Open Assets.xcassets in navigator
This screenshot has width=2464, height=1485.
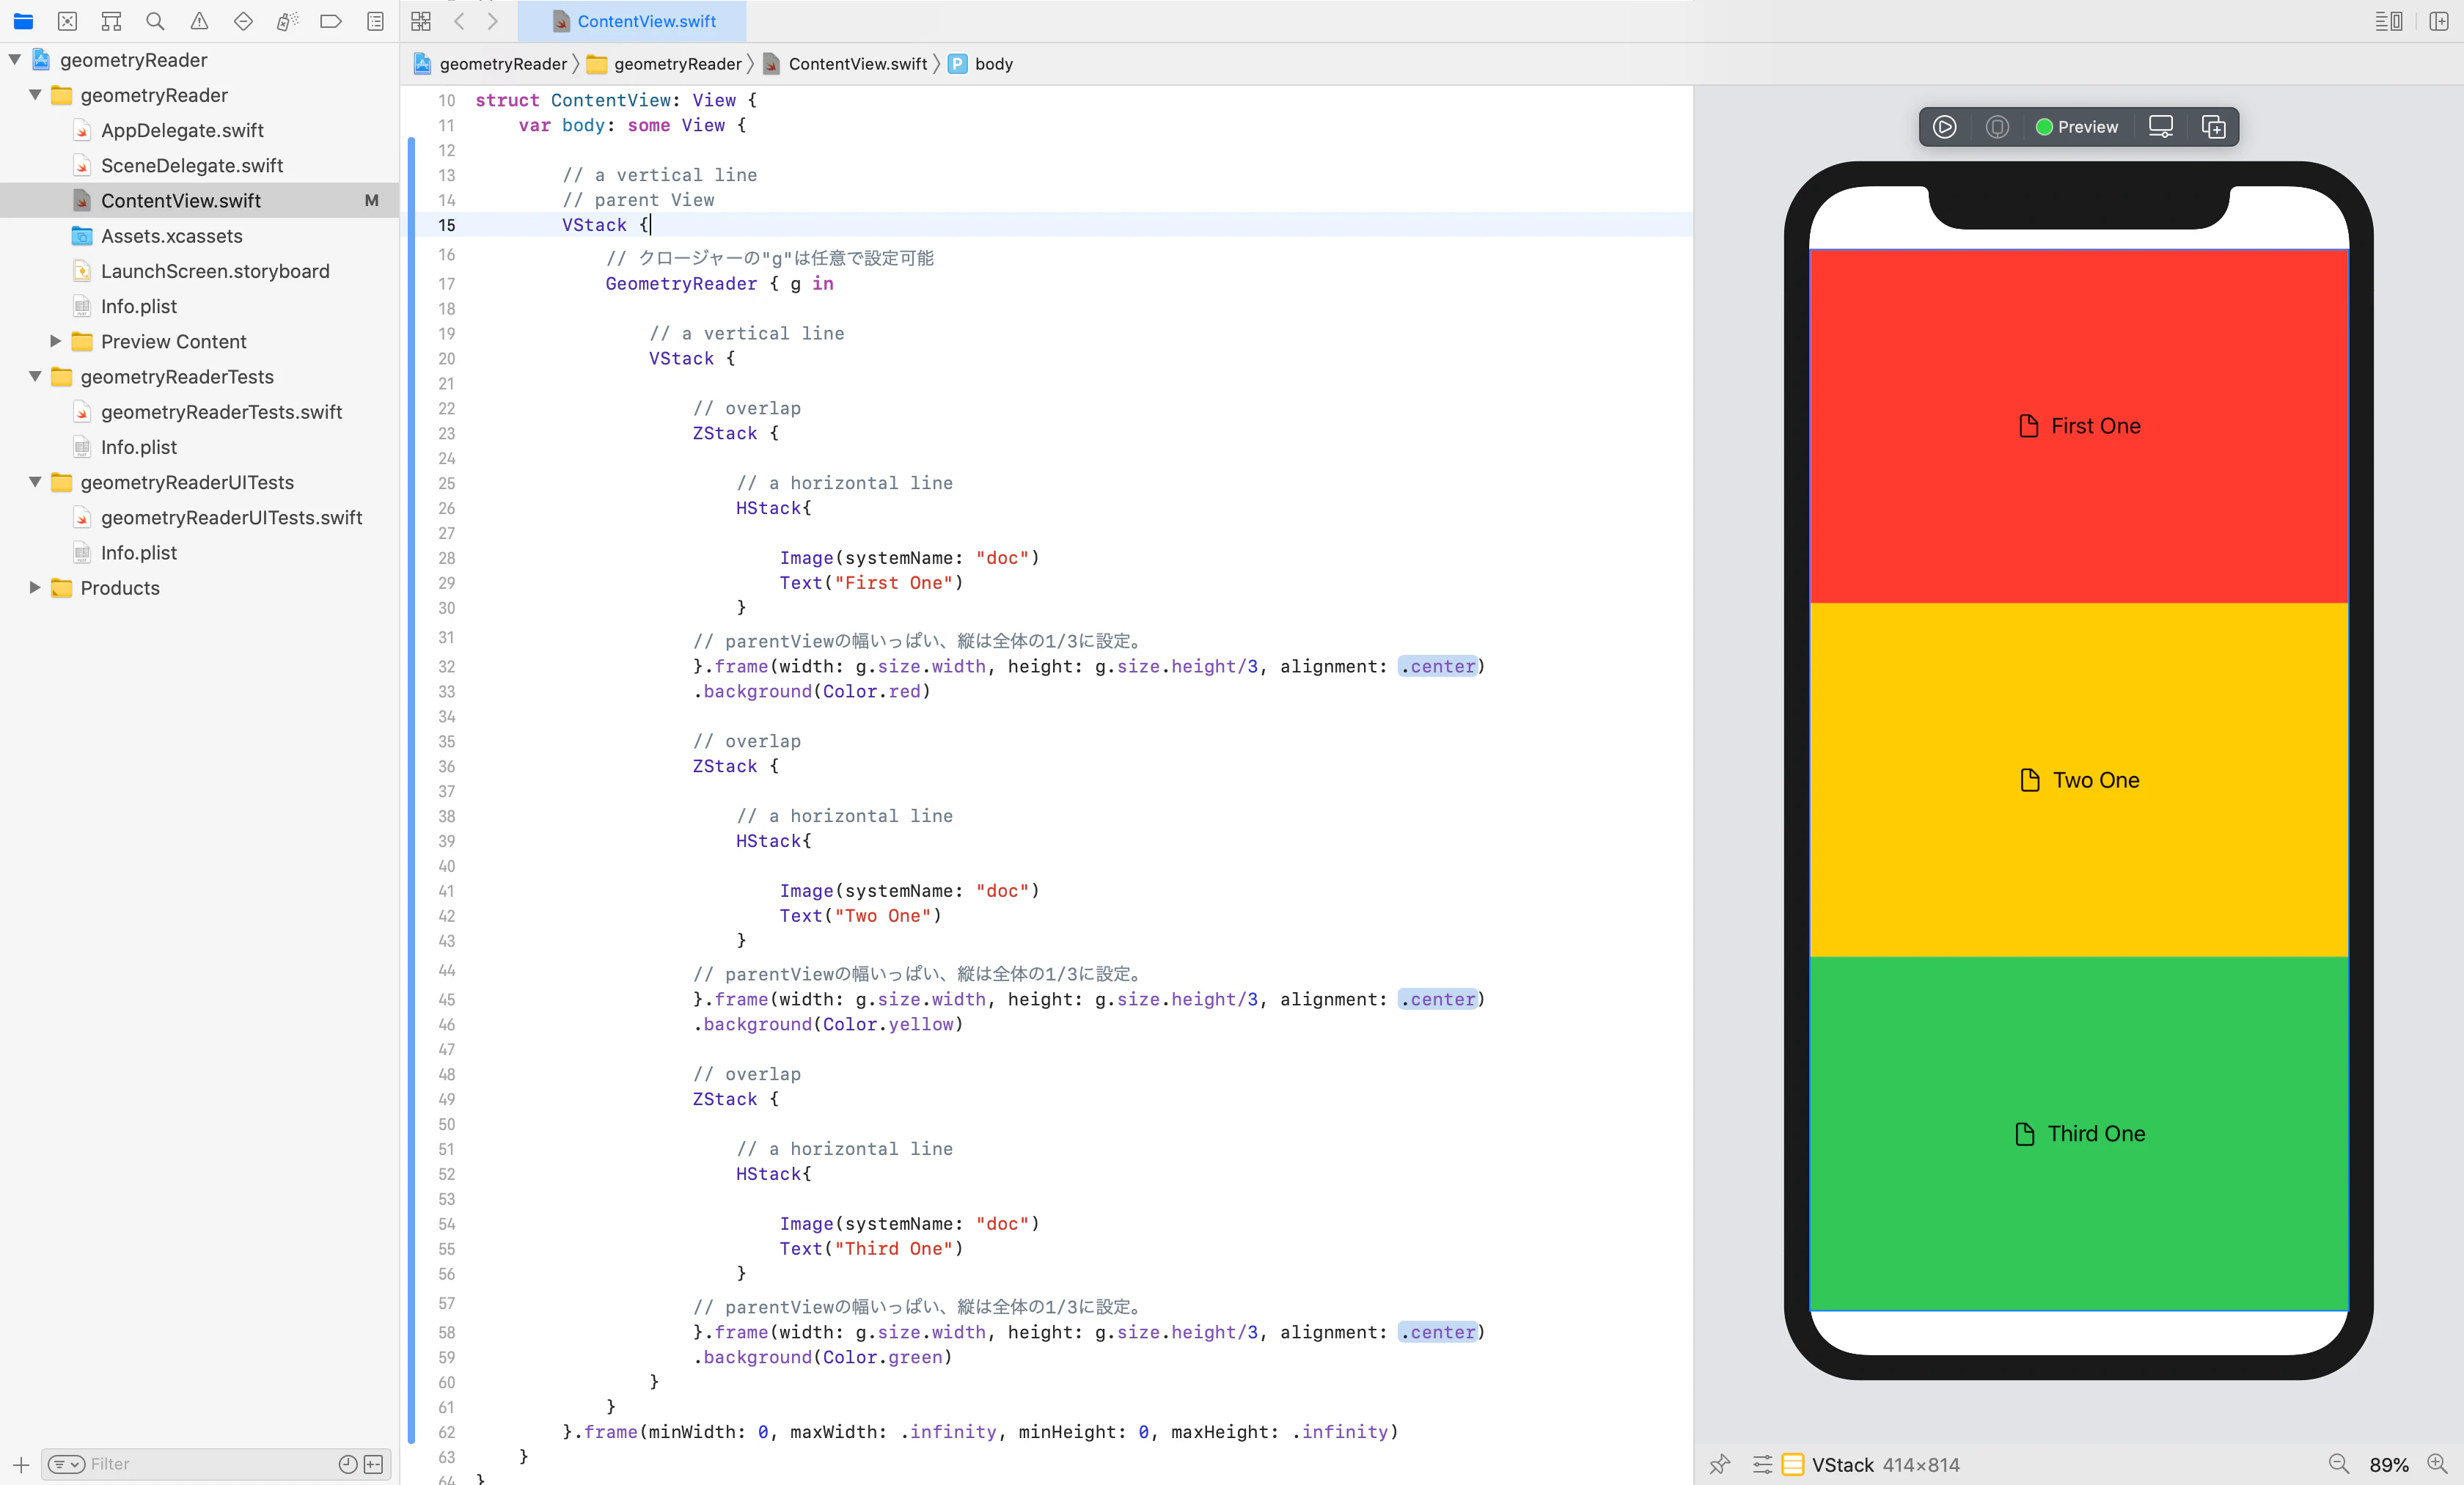[172, 236]
